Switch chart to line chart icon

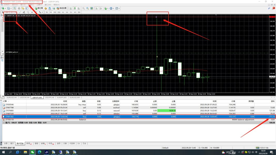tap(79, 8)
